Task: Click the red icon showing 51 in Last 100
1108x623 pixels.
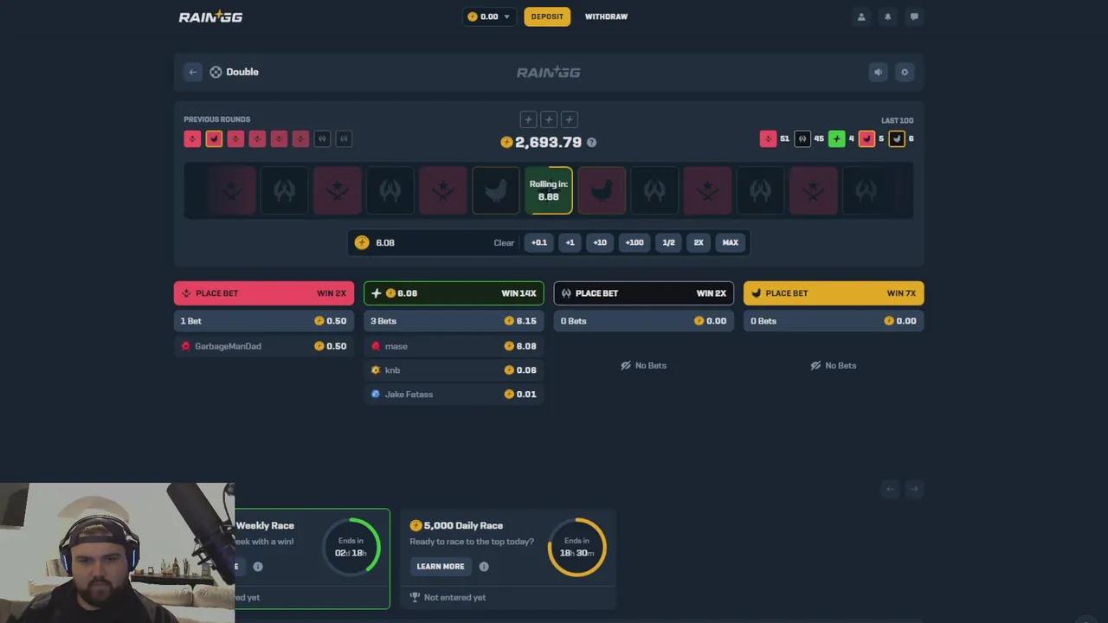Action: click(x=768, y=138)
